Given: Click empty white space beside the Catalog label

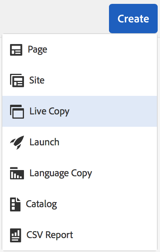Looking at the screenshot, I should (x=106, y=204).
